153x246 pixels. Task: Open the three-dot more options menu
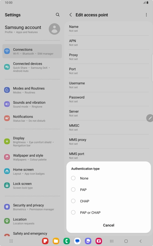pyautogui.click(x=146, y=15)
